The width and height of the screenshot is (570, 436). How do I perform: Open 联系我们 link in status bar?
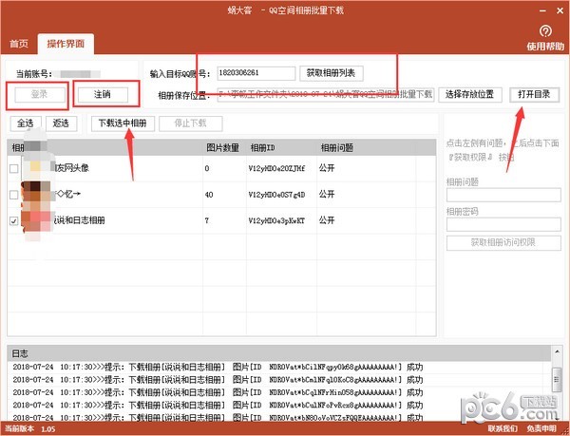coord(503,428)
